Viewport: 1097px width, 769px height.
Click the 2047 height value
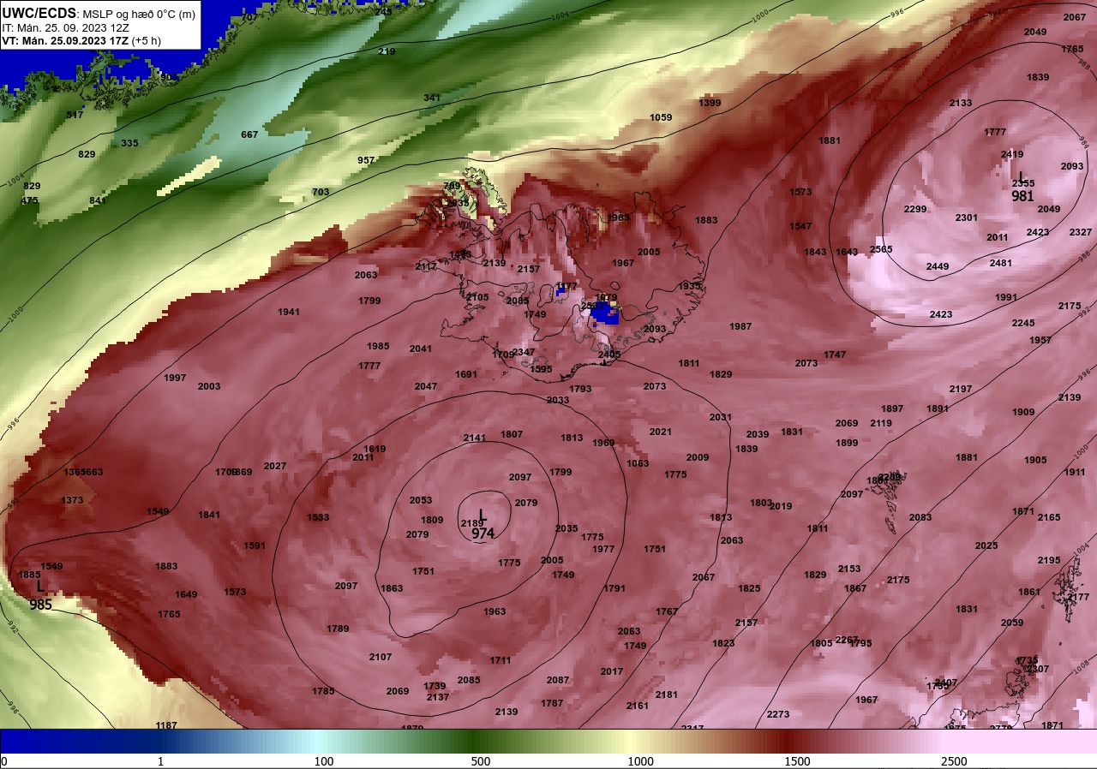pyautogui.click(x=426, y=386)
